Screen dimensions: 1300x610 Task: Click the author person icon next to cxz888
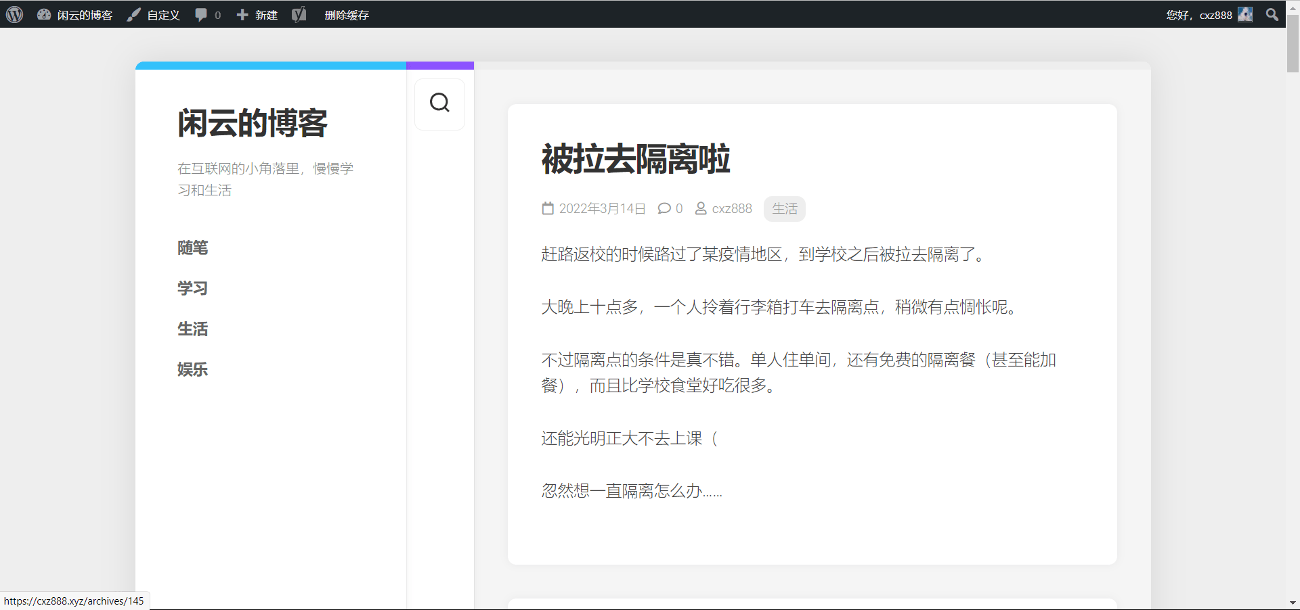(x=700, y=208)
